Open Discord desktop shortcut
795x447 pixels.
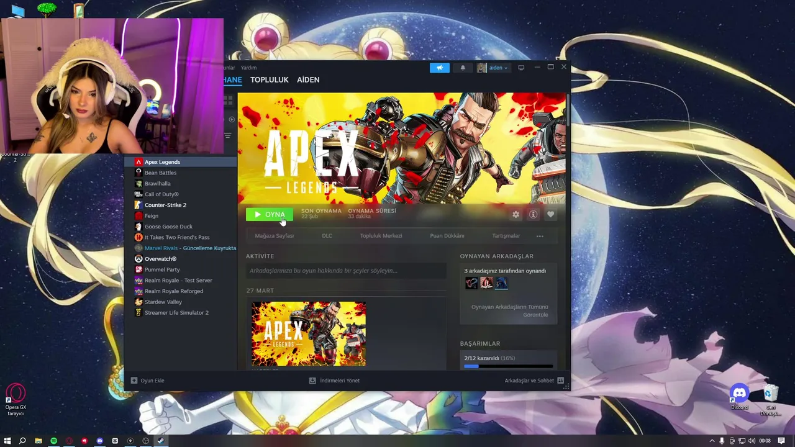click(x=739, y=397)
